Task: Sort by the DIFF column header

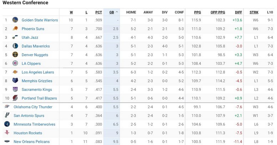Action: click(238, 12)
